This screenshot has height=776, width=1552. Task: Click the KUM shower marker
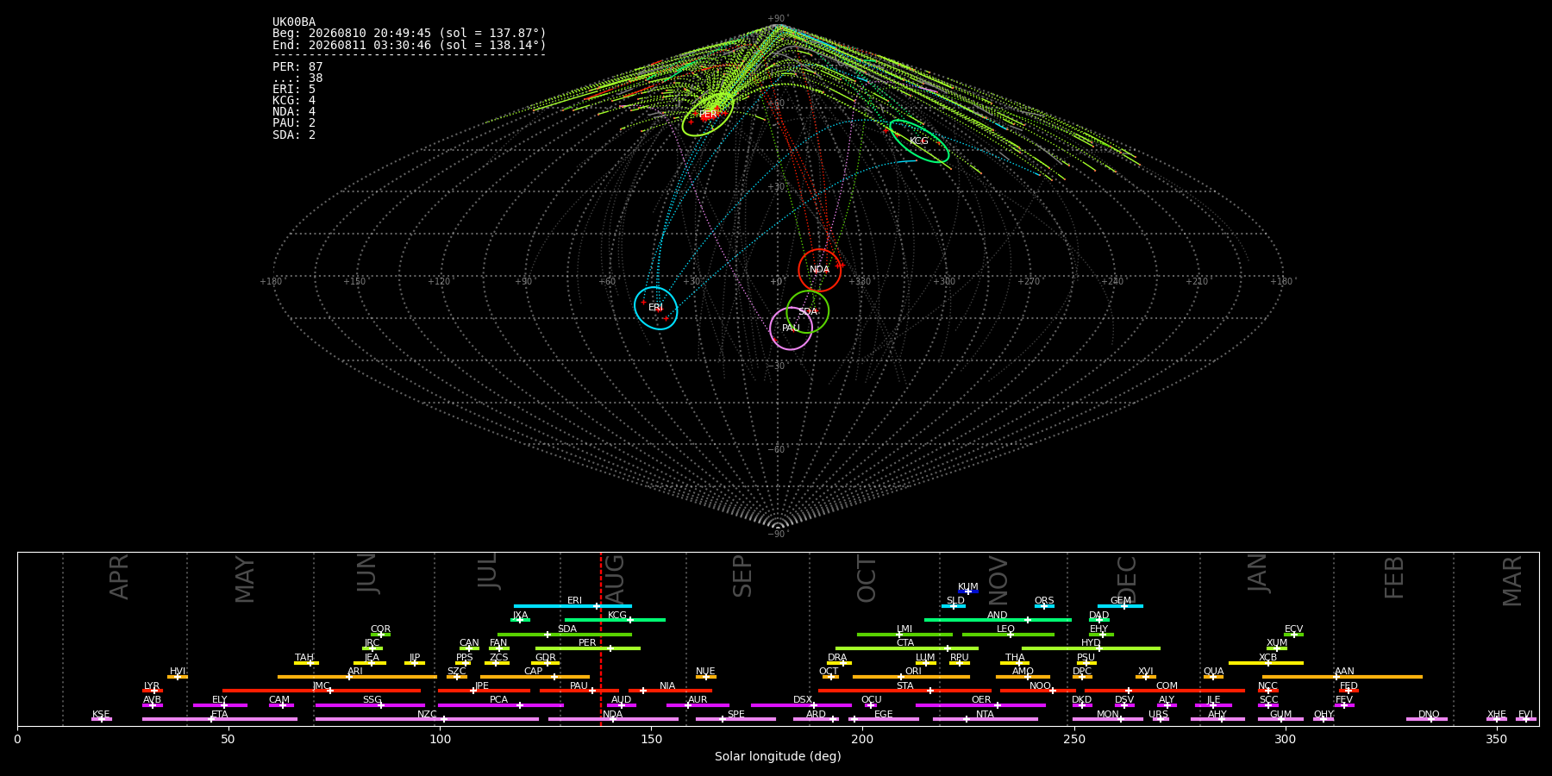968,591
